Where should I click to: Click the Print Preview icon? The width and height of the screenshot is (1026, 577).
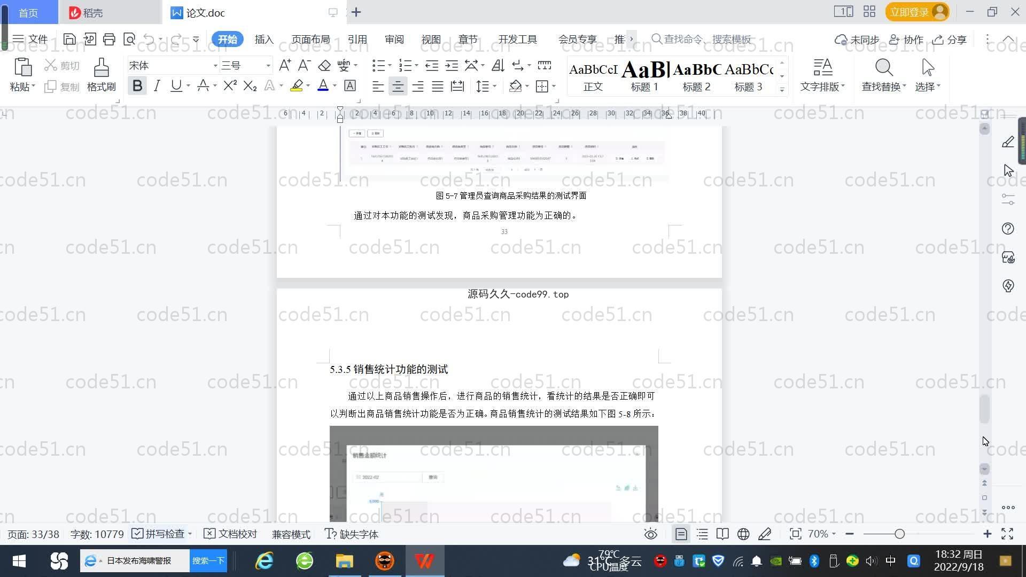point(129,39)
